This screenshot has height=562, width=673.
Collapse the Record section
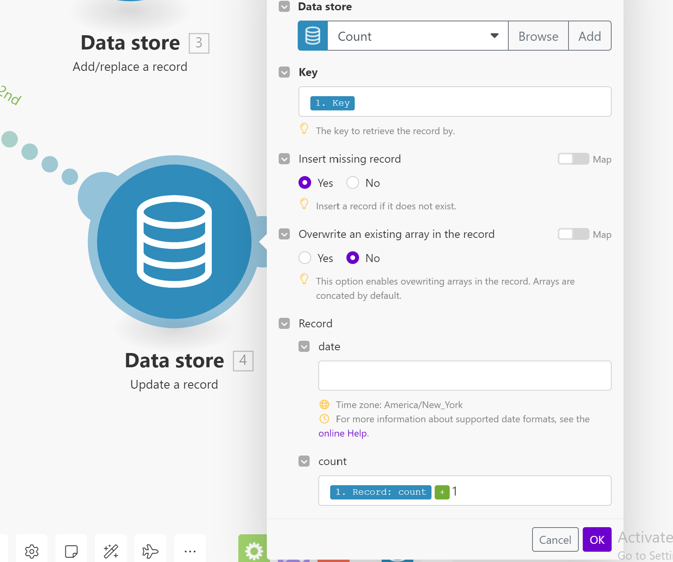click(284, 324)
